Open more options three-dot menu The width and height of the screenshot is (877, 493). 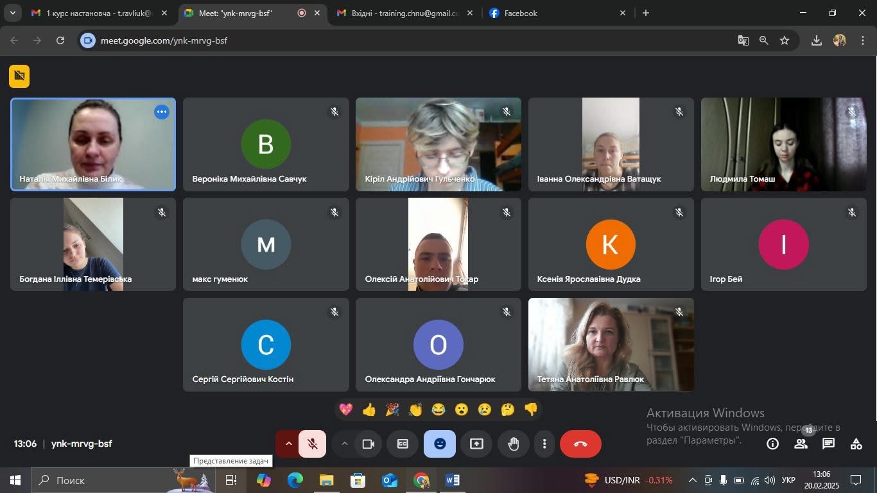(544, 444)
